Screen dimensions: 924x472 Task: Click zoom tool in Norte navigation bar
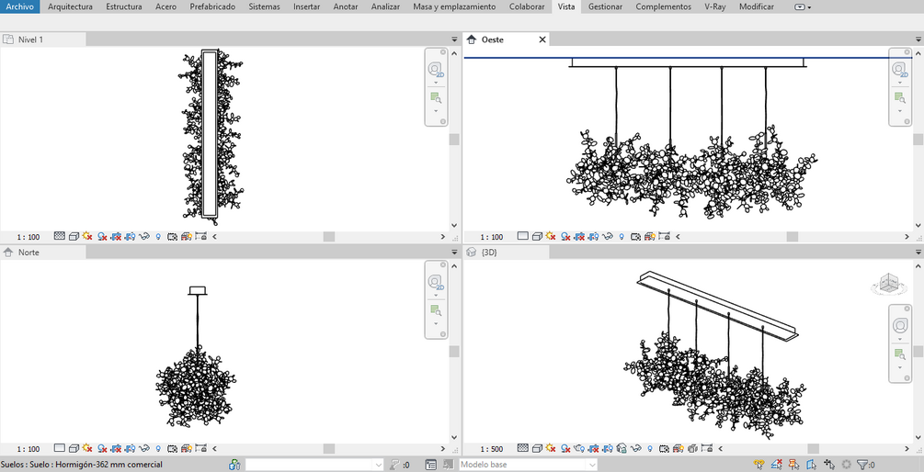point(436,310)
